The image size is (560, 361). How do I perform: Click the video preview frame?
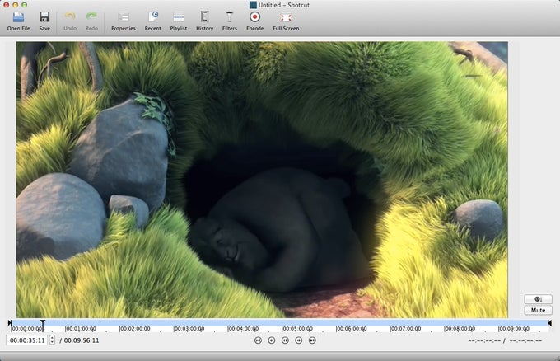coord(262,180)
